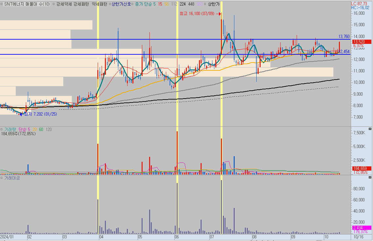
Task: Click the 상한가신호 indicator label
Action: pyautogui.click(x=121, y=4)
